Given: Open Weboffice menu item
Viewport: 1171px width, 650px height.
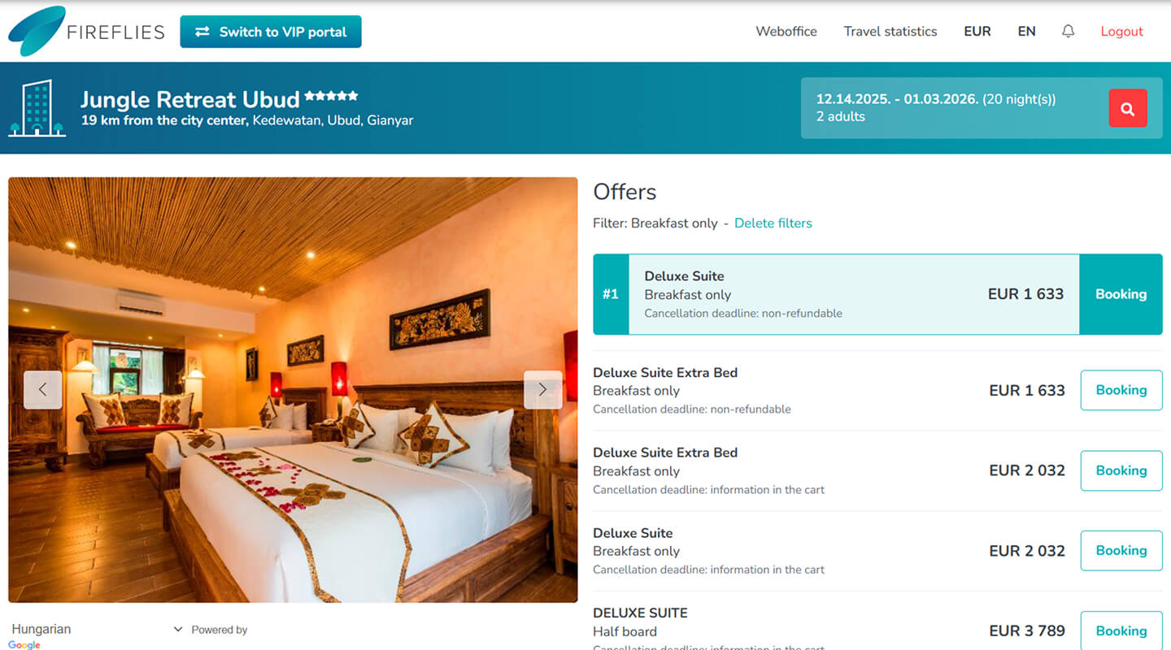Looking at the screenshot, I should tap(786, 32).
